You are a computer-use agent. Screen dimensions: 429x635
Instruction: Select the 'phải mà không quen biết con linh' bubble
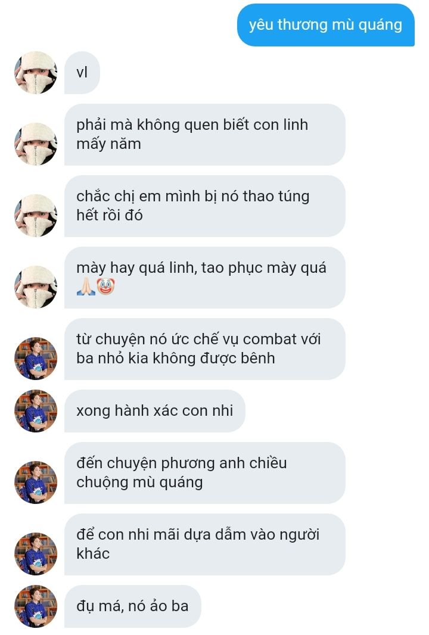point(204,135)
